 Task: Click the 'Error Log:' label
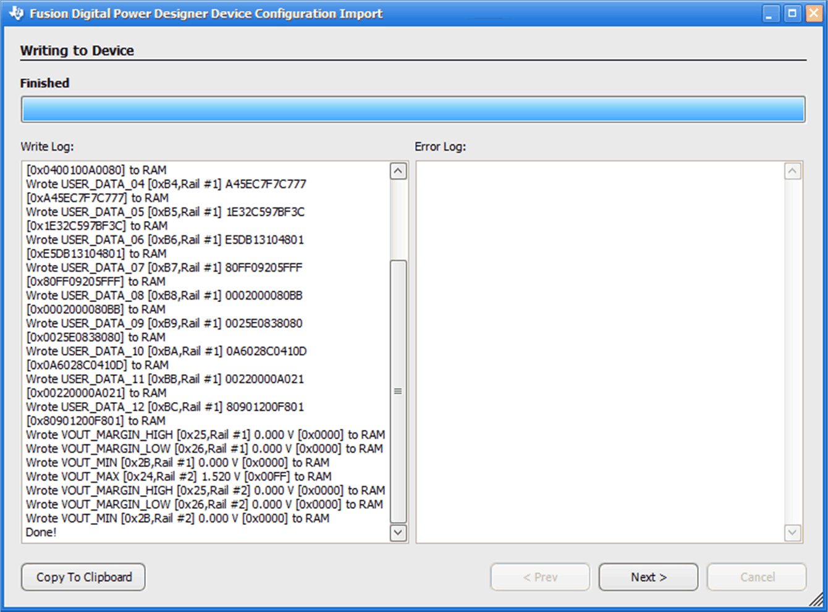(440, 146)
